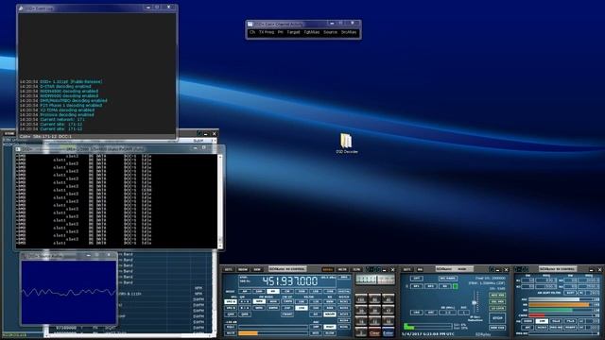The image size is (605, 340).
Task: Toggle the SP2 spectrum button
Action: (431, 286)
